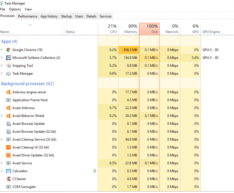Expand the Google Chrome process group
Screen dimensions: 234x193
[1, 50]
